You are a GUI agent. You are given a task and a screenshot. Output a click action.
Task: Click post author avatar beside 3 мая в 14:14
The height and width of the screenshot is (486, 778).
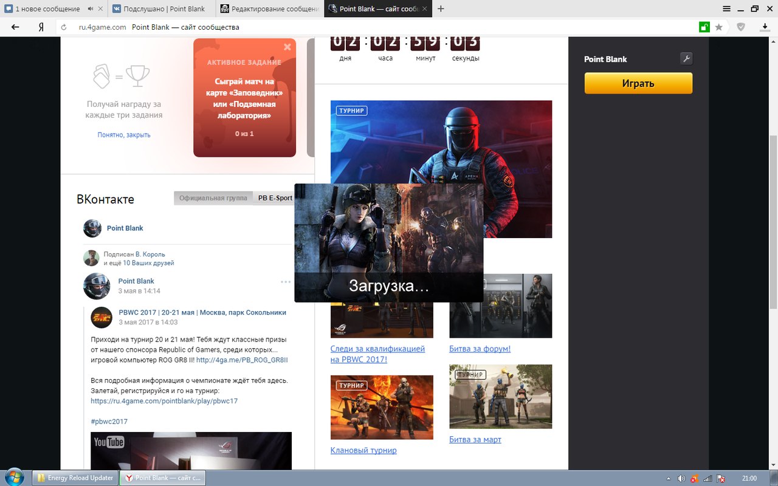click(97, 286)
